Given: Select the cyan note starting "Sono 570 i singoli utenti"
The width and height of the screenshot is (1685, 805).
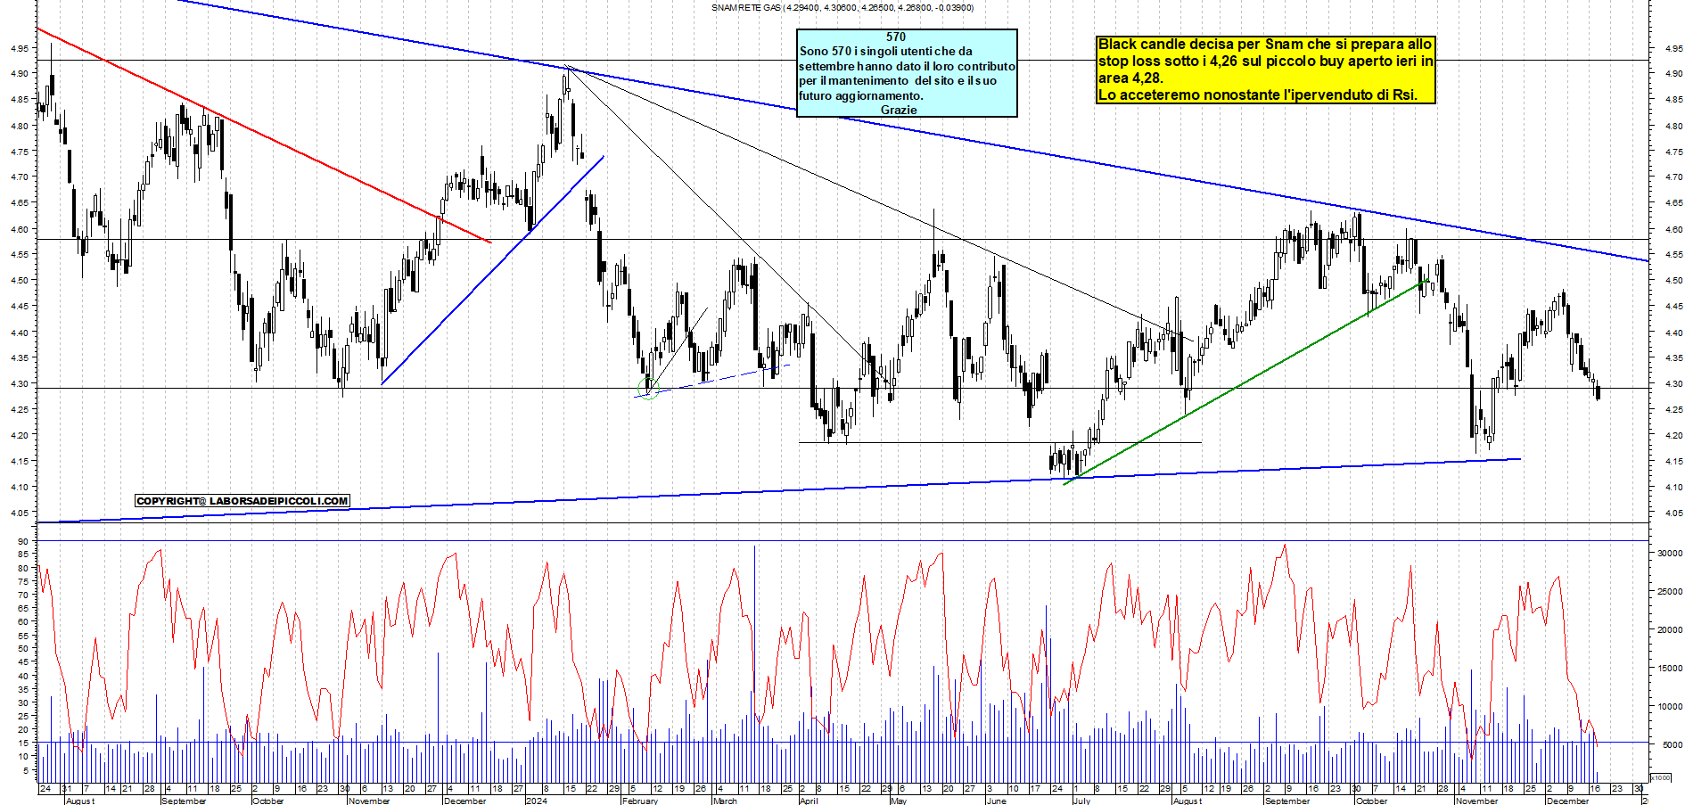Looking at the screenshot, I should coord(907,73).
